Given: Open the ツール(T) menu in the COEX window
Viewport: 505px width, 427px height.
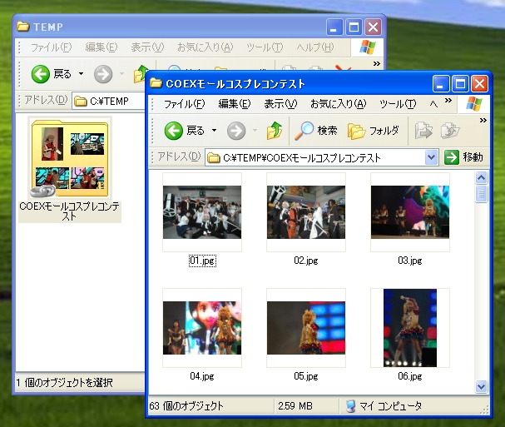Looking at the screenshot, I should [398, 104].
